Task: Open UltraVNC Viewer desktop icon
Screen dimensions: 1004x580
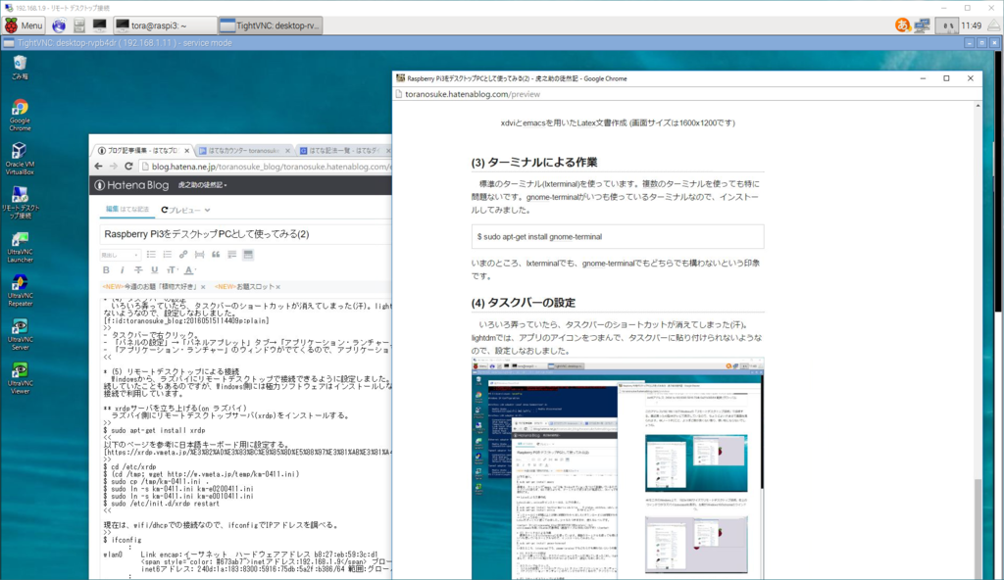Action: pos(20,378)
